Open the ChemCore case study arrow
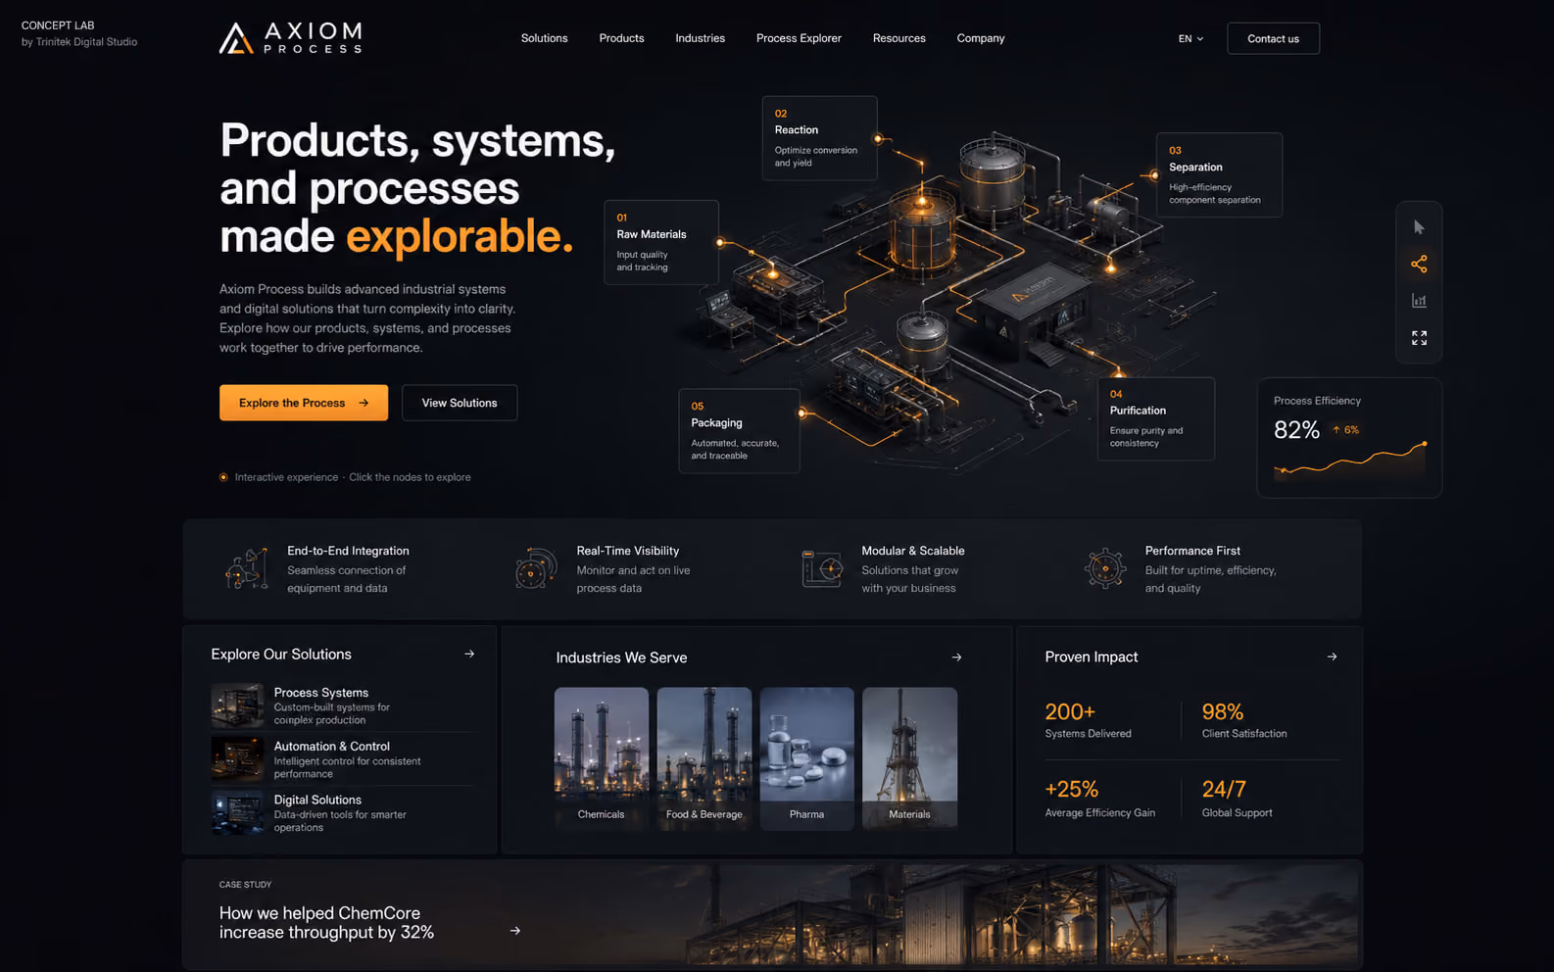 (515, 931)
